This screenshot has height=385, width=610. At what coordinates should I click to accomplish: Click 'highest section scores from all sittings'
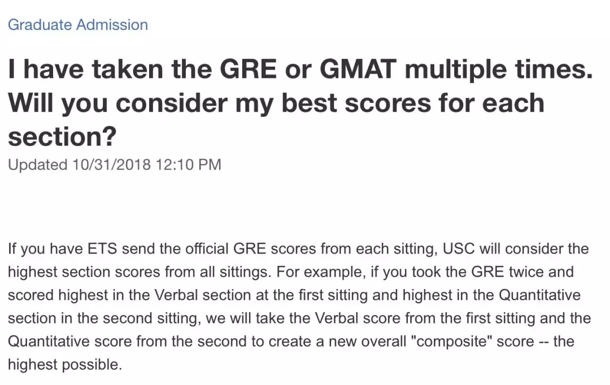click(138, 272)
